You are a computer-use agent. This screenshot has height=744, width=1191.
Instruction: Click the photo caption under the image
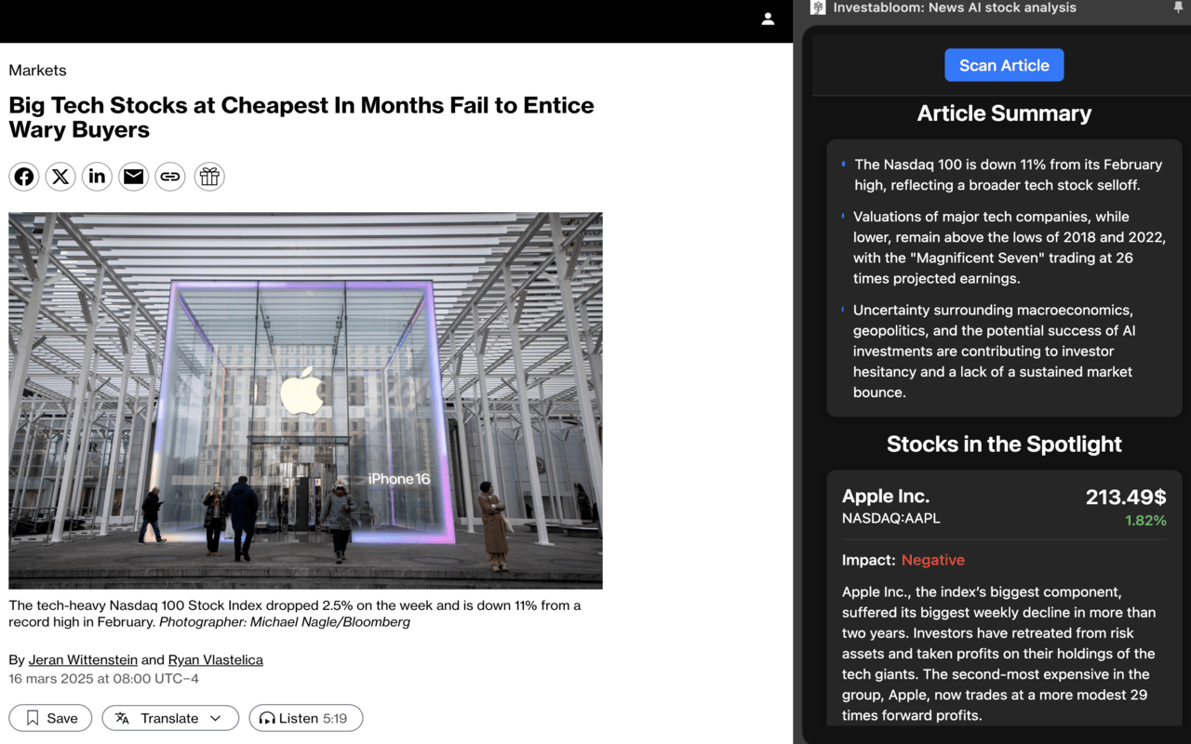click(295, 614)
